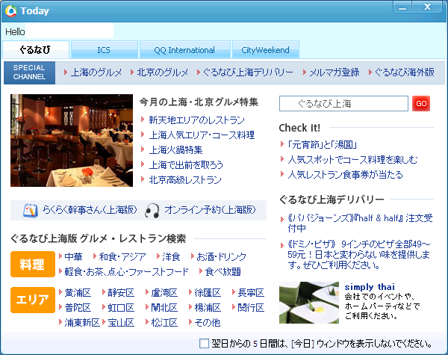The height and width of the screenshot is (355, 448).
Task: Open the CityWeekend tab
Action: point(265,50)
